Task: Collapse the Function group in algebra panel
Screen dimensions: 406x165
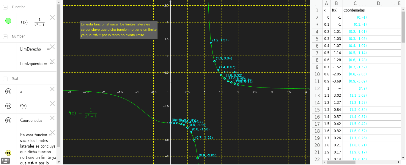Action: point(5,7)
